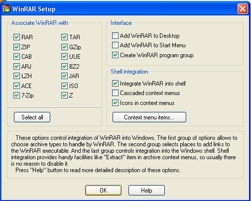
Task: Enable Cascaded context menus option
Action: pos(115,93)
